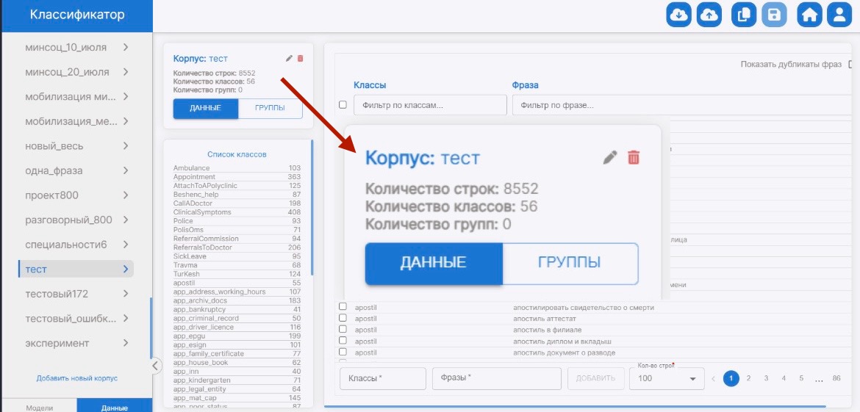Expand the 'тестовый172' corpus chevron
The image size is (860, 412).
coord(126,294)
